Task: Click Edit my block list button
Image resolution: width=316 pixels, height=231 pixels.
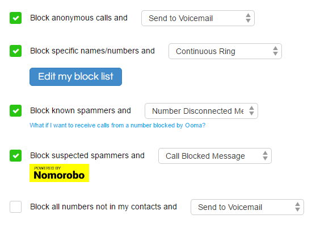Action: tap(75, 77)
